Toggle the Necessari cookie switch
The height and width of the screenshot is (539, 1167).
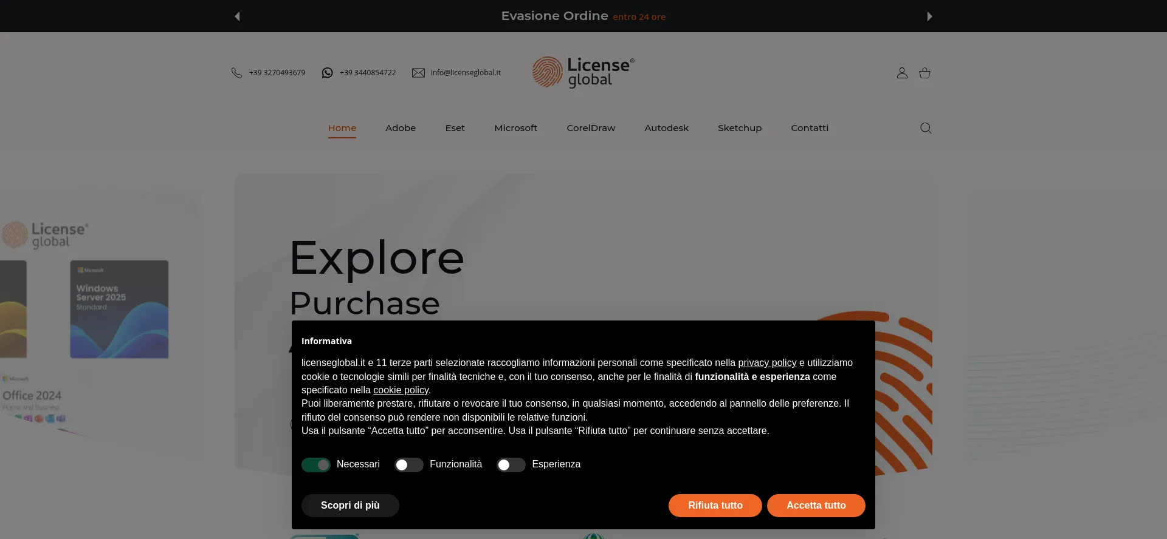(316, 465)
